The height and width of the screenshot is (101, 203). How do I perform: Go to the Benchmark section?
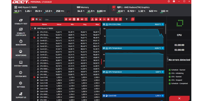[21, 43]
